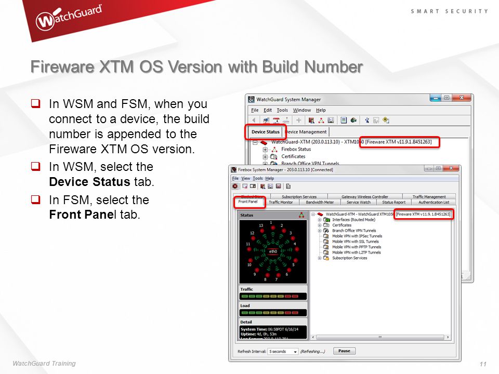499x374 pixels.
Task: Open Edit menu in WatchGuard System Manager
Action: coord(267,110)
